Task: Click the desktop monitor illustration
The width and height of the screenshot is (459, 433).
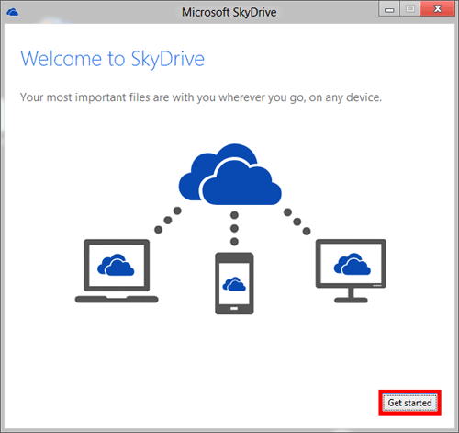Action: [x=351, y=271]
